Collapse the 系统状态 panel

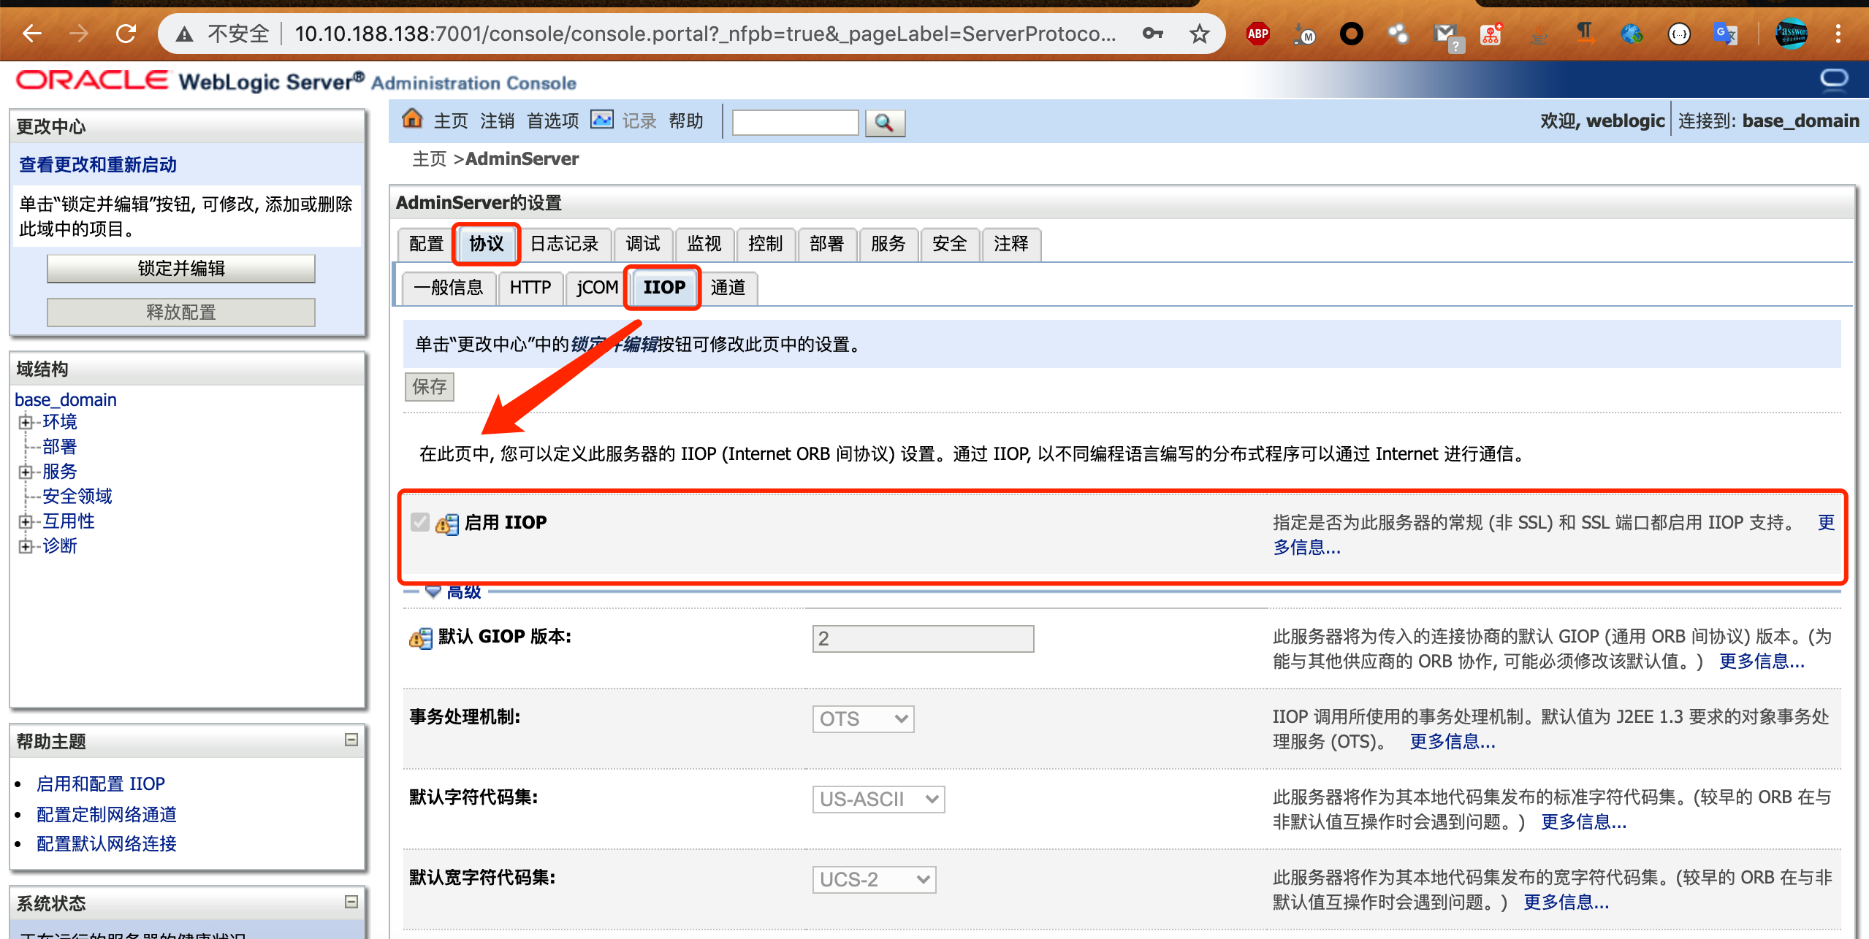point(351,902)
